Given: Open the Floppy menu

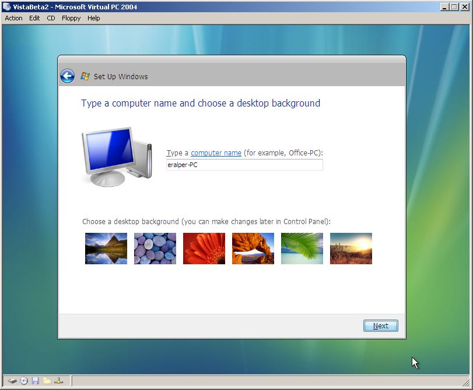Looking at the screenshot, I should click(x=71, y=18).
